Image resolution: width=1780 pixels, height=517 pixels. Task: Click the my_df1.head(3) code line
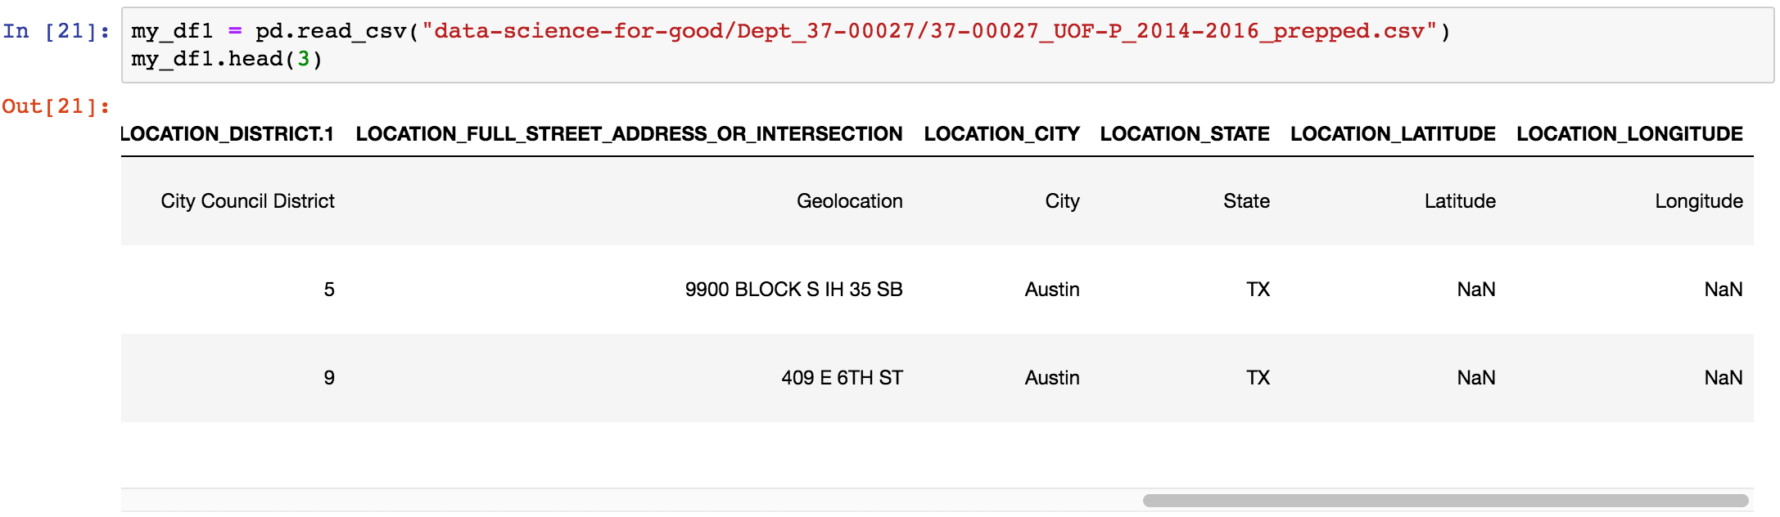[x=227, y=60]
